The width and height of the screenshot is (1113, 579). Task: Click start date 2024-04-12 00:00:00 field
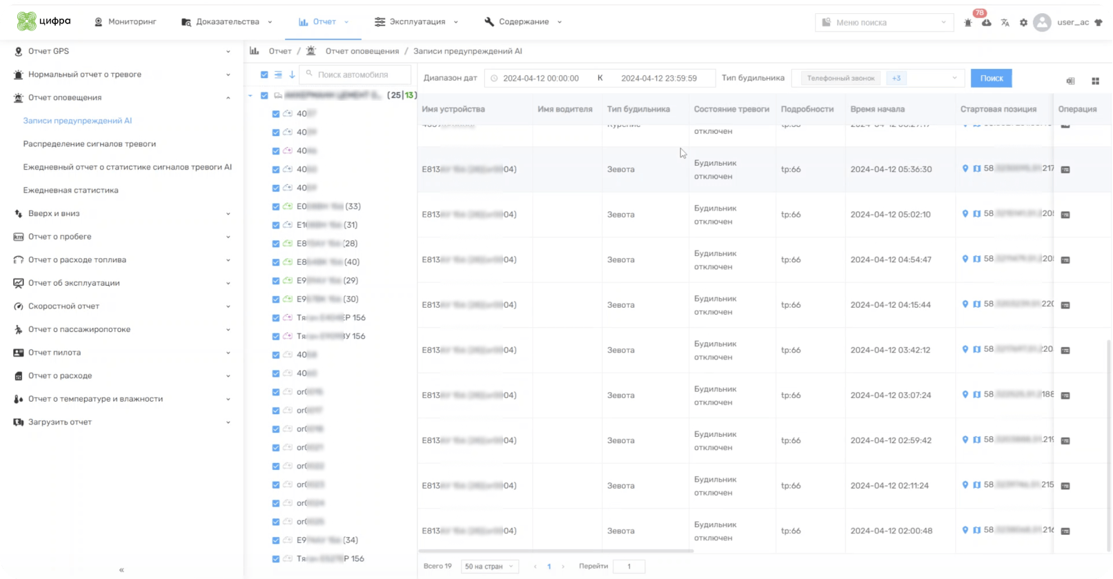point(541,79)
